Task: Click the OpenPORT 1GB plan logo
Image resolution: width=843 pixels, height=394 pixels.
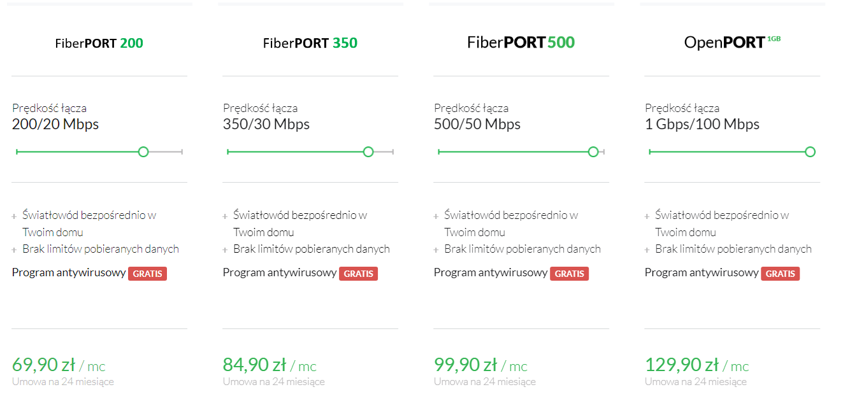Action: (732, 42)
